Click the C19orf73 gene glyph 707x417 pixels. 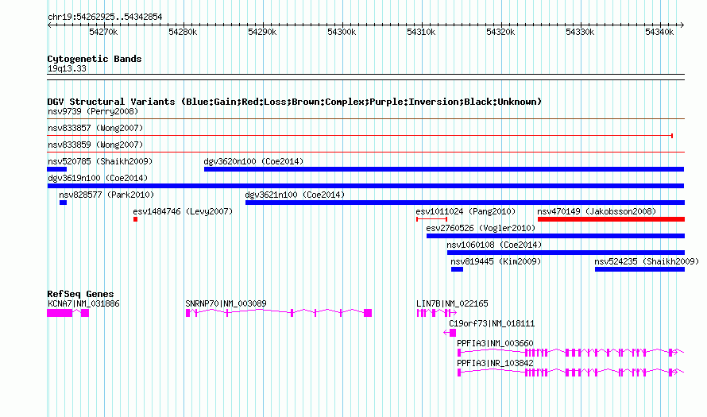pos(450,333)
